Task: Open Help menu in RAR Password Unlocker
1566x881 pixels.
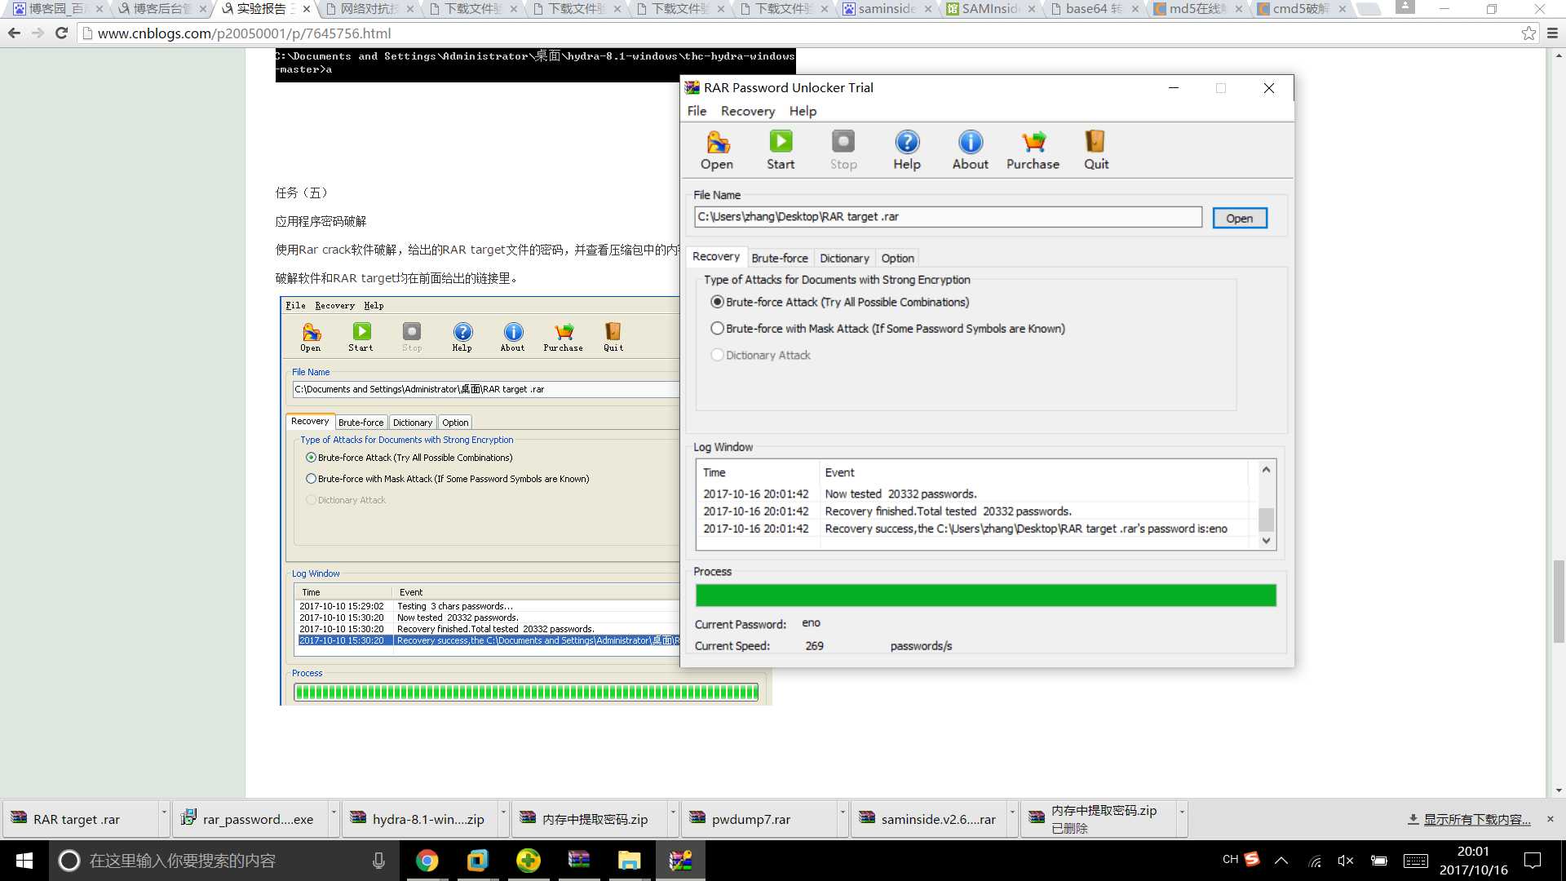Action: pyautogui.click(x=803, y=111)
